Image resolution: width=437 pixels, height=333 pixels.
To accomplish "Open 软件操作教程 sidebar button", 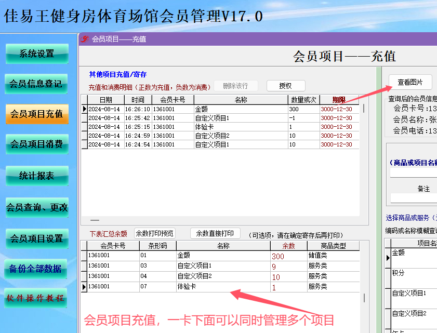I will click(35, 298).
